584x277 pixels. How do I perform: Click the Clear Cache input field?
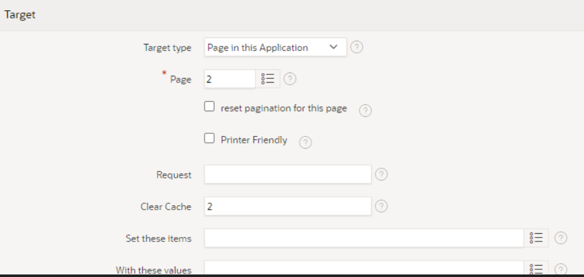(x=287, y=206)
